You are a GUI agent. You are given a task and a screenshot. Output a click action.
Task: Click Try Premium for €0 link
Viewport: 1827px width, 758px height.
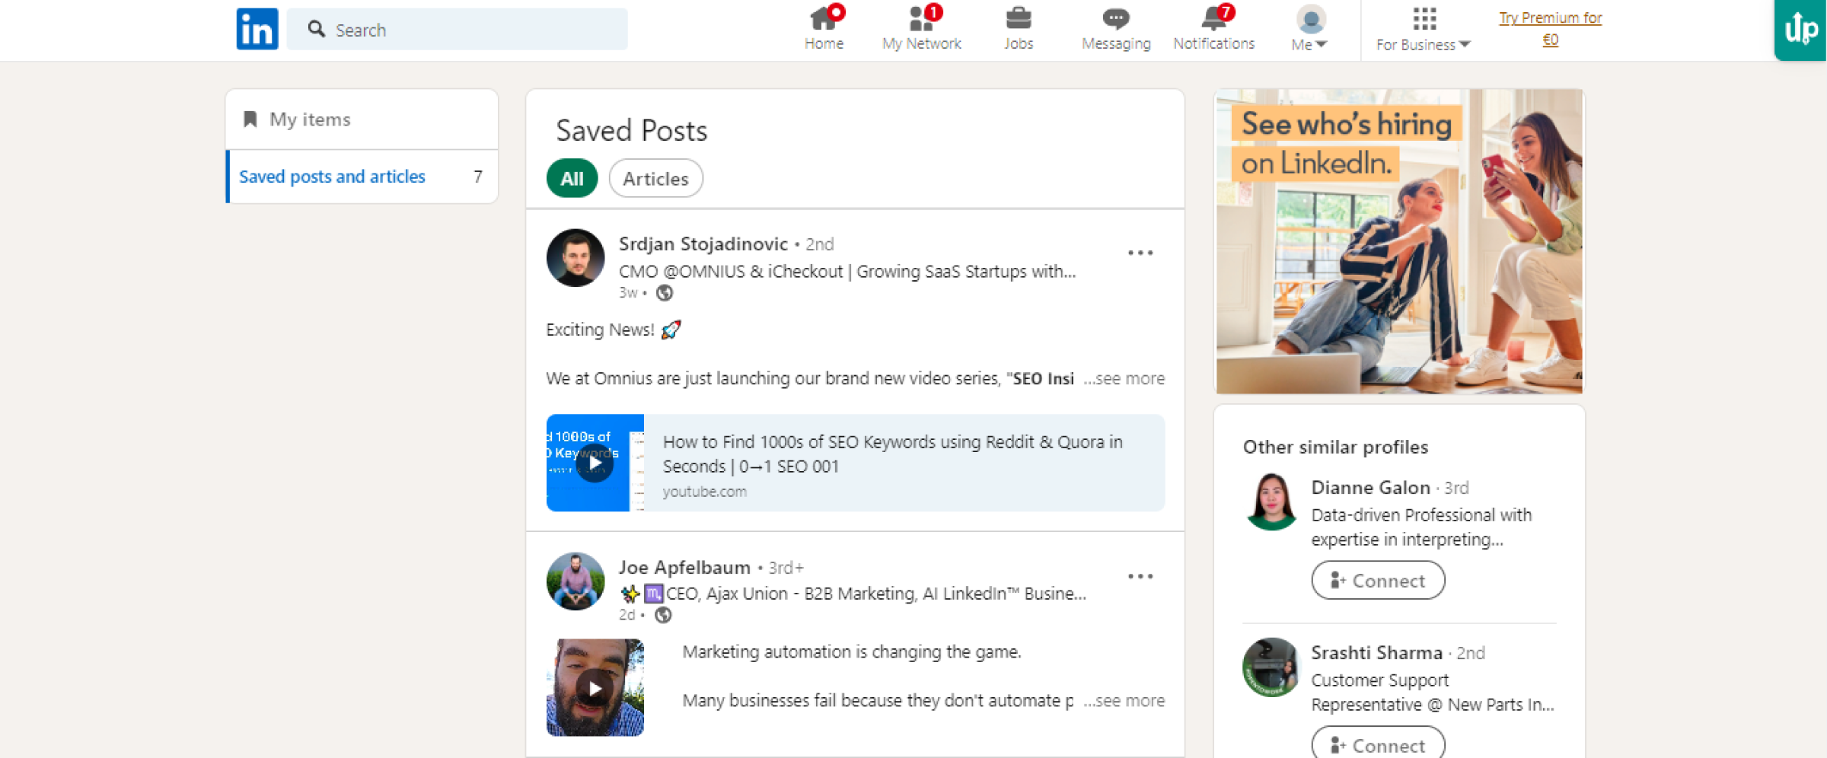click(1550, 29)
